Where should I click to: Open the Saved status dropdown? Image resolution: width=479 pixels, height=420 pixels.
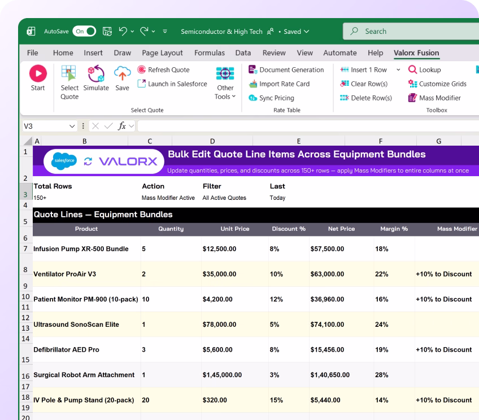coord(297,32)
